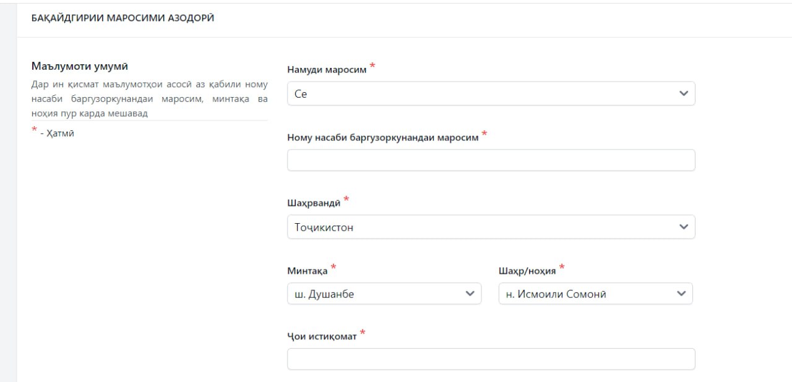Image resolution: width=792 pixels, height=382 pixels.
Task: Expand the Шаҳр/ноҳия dropdown showing н. Исмоили Сомонӣ
Action: coord(588,294)
